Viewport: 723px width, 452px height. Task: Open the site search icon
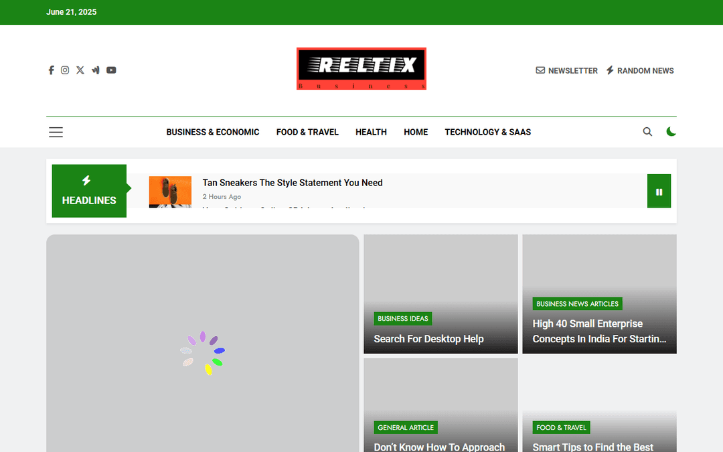click(647, 132)
